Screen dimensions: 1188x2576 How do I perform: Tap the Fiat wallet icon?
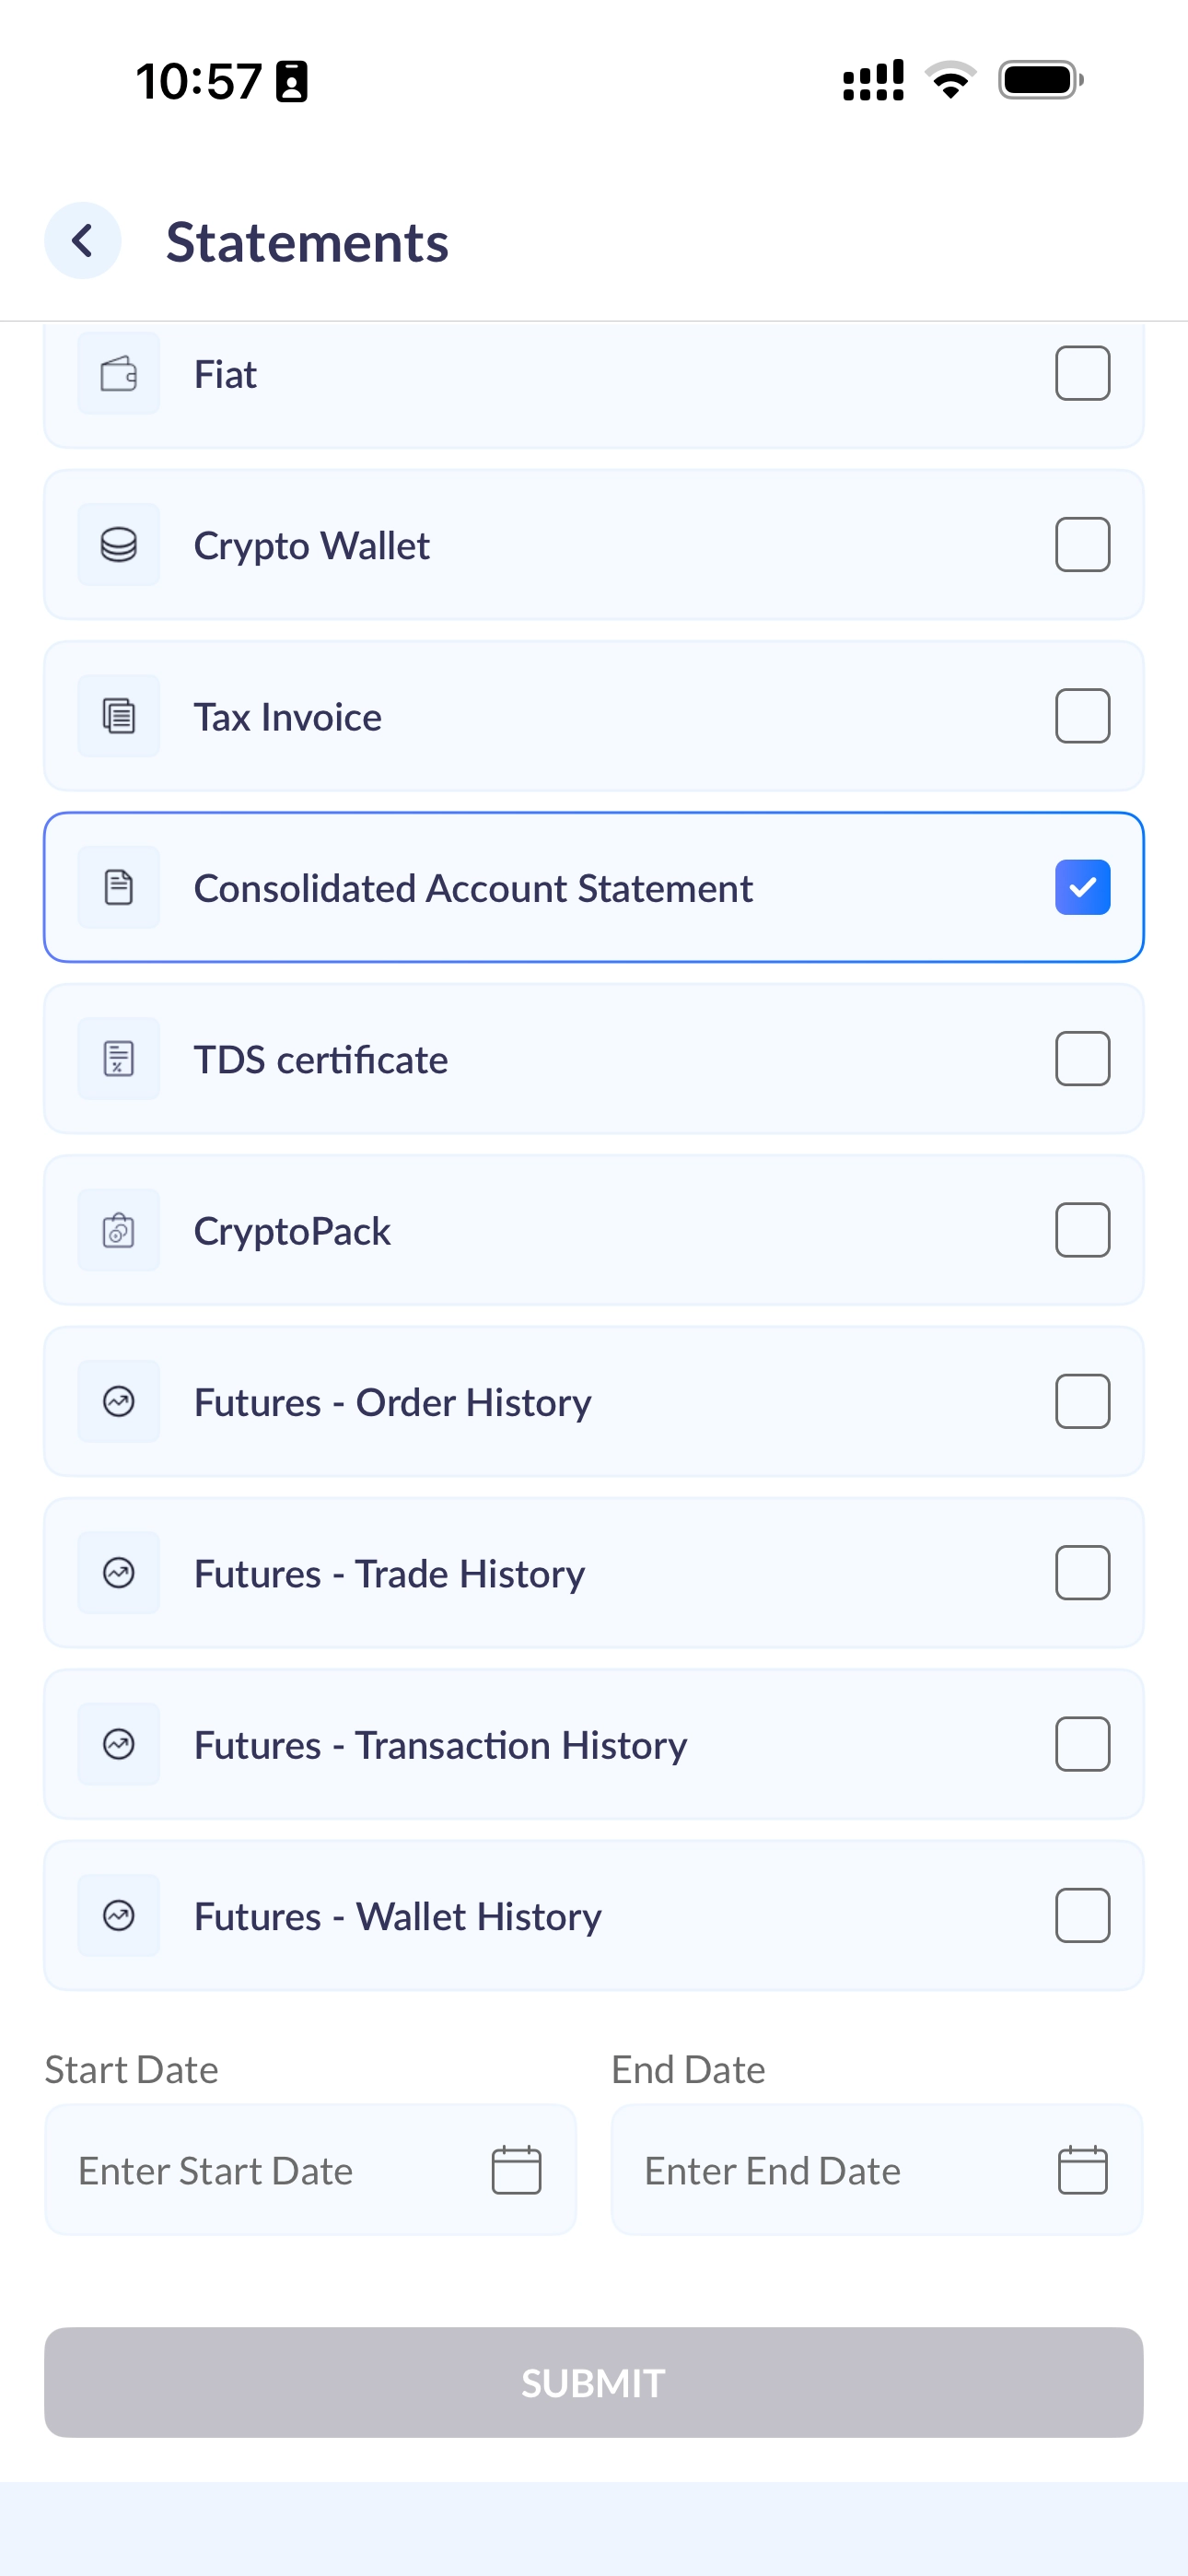pos(119,374)
